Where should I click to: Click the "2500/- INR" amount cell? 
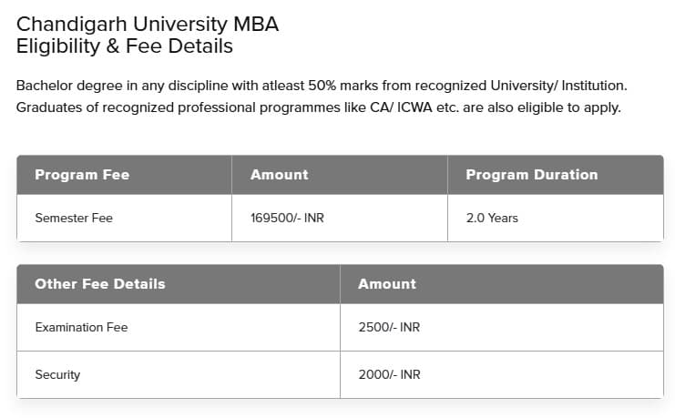(x=389, y=327)
